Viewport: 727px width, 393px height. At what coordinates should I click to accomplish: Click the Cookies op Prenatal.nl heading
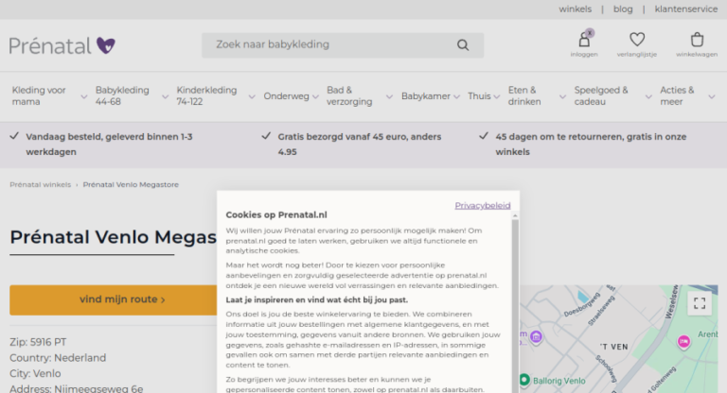276,214
